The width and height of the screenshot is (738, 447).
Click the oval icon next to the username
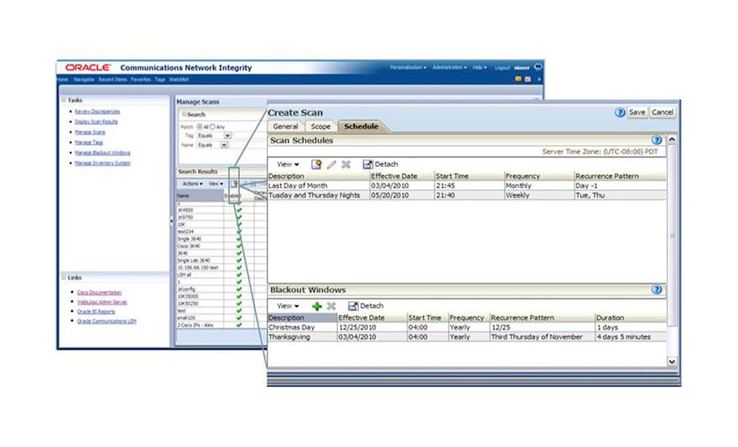(x=538, y=67)
